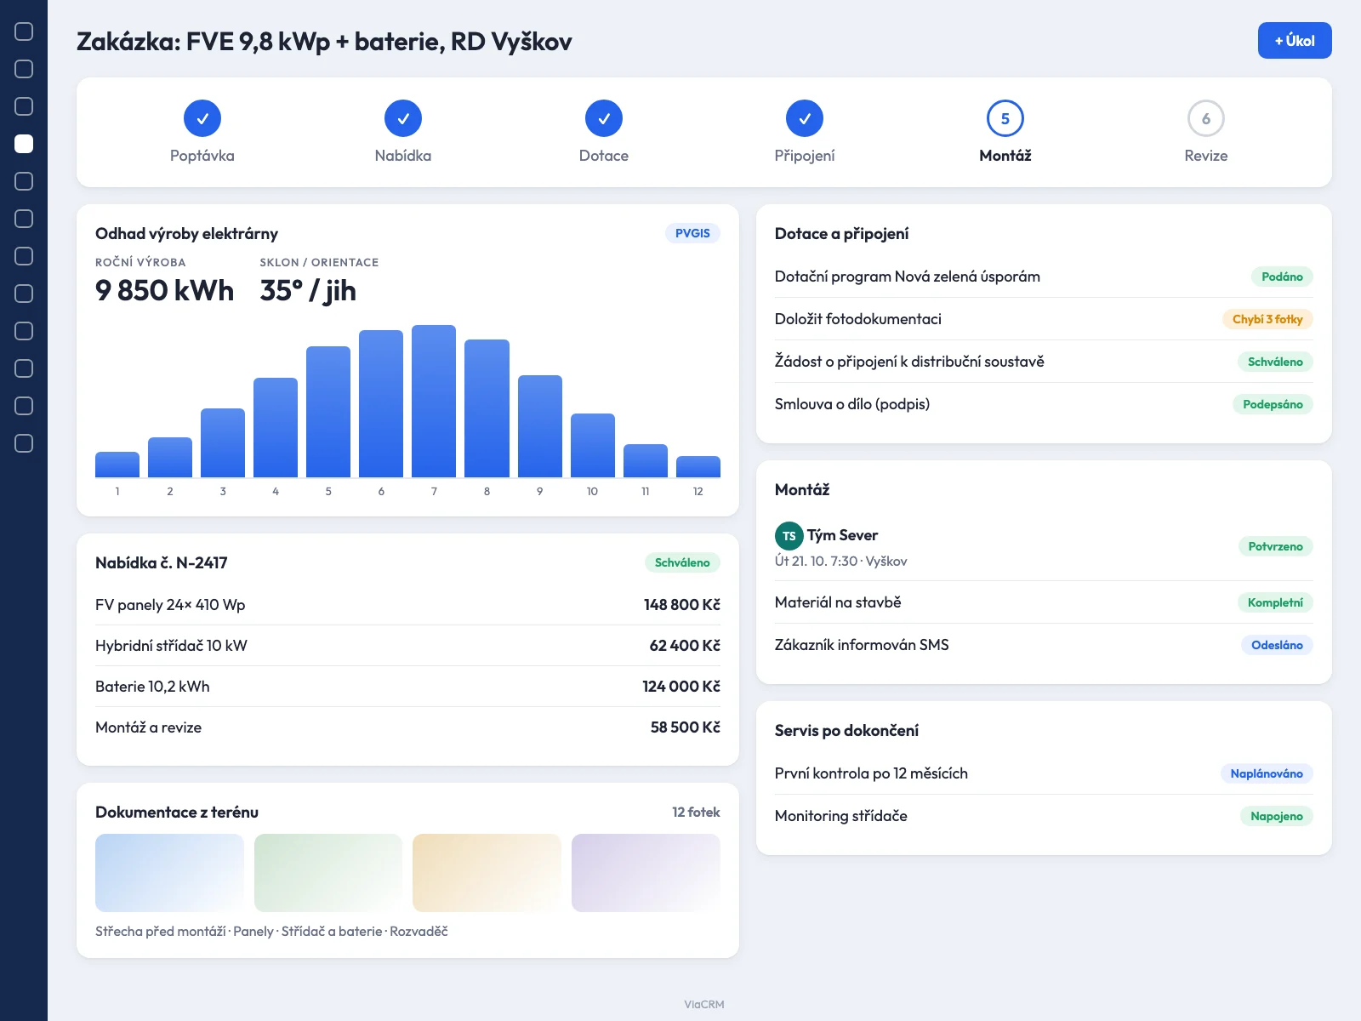The image size is (1361, 1021).
Task: Open the green field documentation thumbnail
Action: tap(328, 873)
